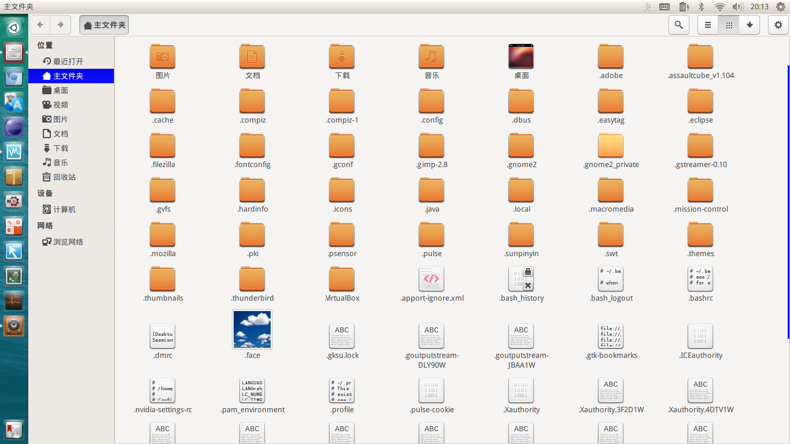Open 图片 in the sidebar
This screenshot has width=790, height=444.
click(71, 119)
